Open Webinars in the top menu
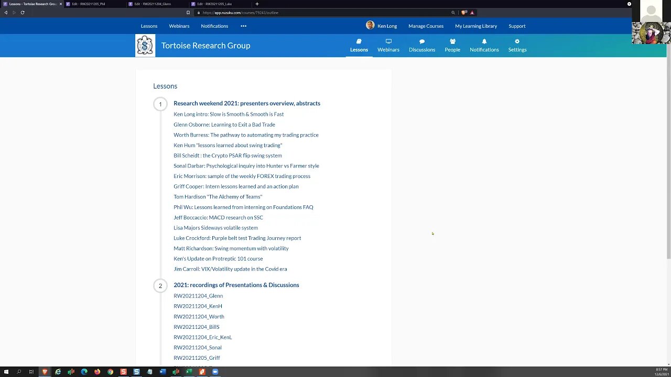The width and height of the screenshot is (671, 377). pos(179,26)
